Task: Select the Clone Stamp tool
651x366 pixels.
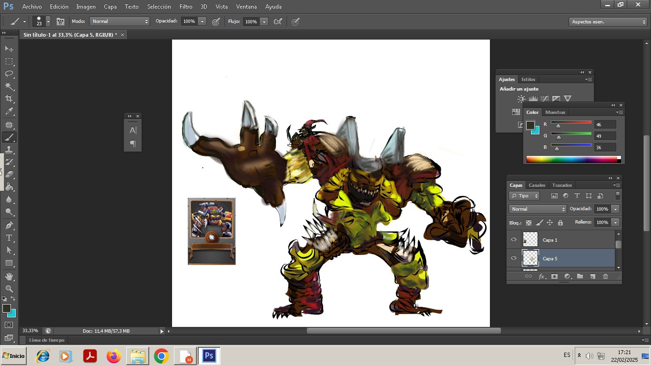Action: [x=9, y=150]
